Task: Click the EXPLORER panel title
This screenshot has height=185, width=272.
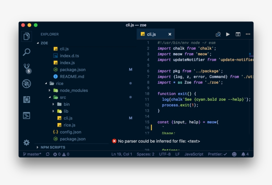Action: coord(50,34)
